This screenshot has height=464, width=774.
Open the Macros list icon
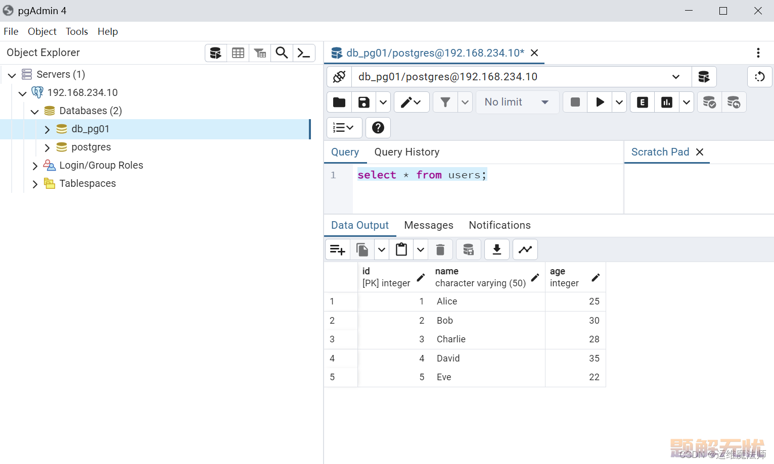click(344, 128)
